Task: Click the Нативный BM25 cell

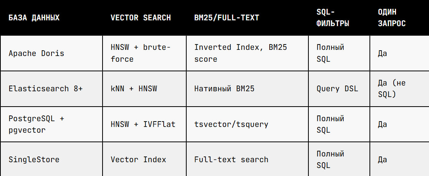Action: pyautogui.click(x=247, y=89)
